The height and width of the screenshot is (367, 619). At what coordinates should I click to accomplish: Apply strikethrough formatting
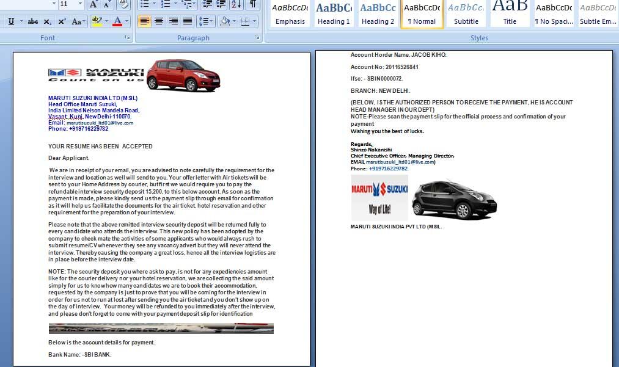pos(33,21)
